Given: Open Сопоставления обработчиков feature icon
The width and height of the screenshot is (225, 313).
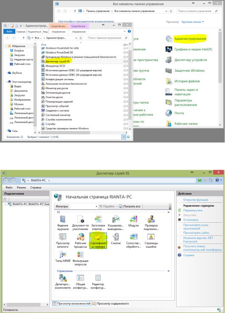Looking at the screenshot, I should (x=133, y=240).
